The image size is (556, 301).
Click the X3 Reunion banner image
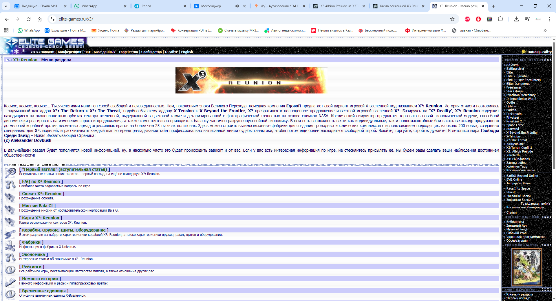pos(251,80)
